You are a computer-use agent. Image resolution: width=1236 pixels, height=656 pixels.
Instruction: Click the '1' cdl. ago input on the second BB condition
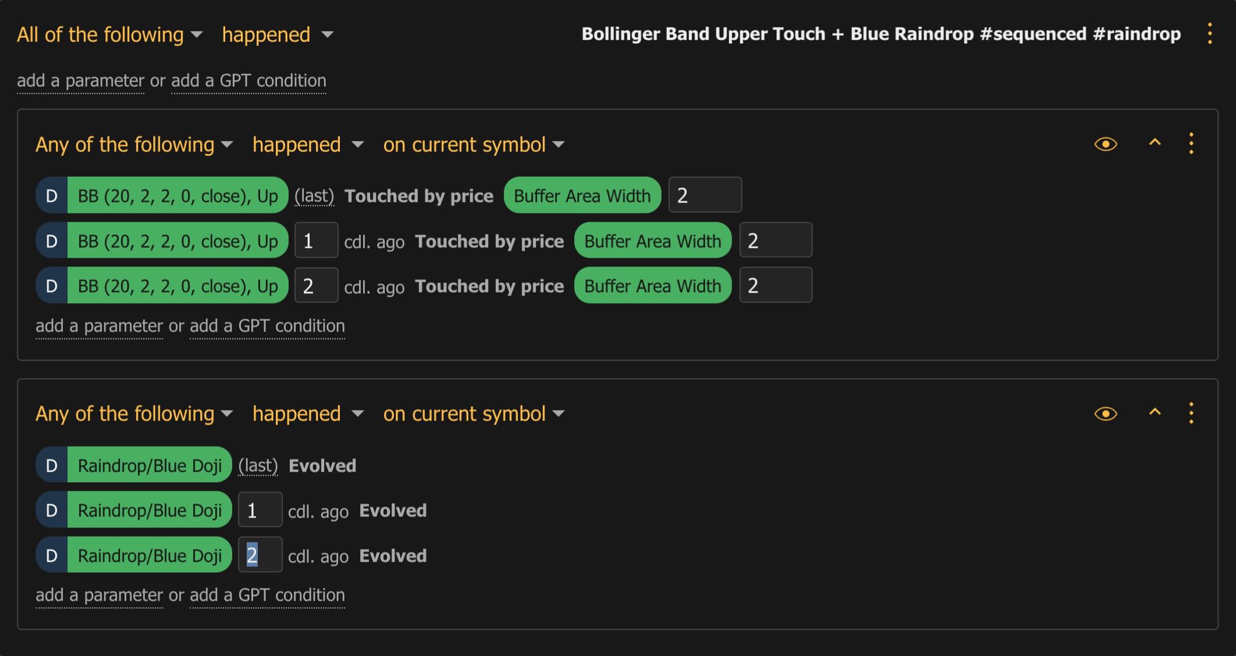[316, 240]
